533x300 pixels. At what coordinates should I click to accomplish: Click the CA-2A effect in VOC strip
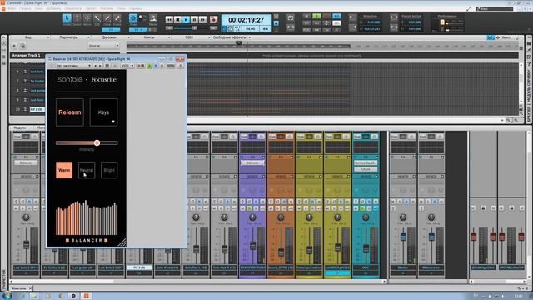point(366,169)
